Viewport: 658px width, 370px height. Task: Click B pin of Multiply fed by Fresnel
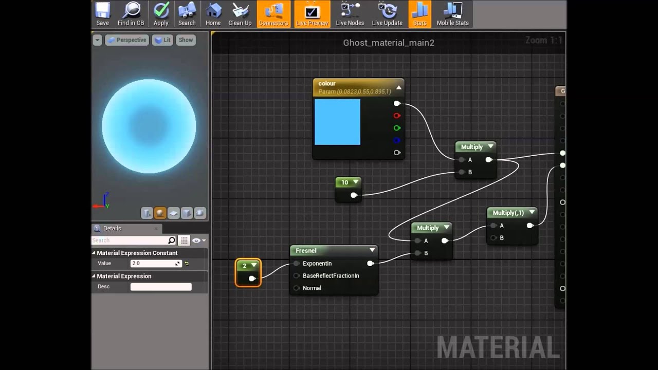point(417,253)
